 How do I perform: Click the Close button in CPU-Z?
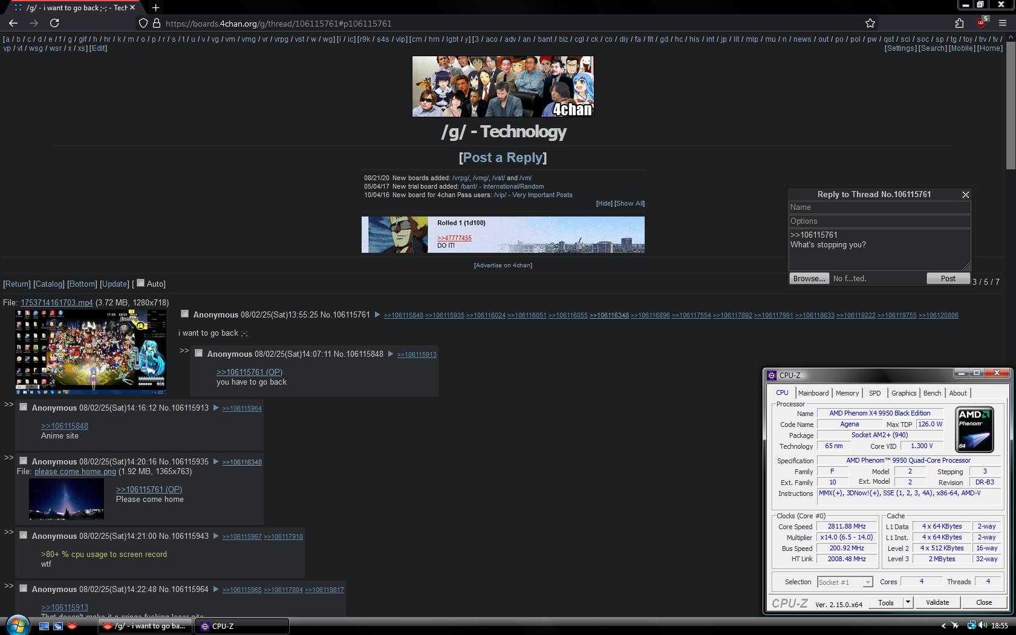[x=984, y=602]
